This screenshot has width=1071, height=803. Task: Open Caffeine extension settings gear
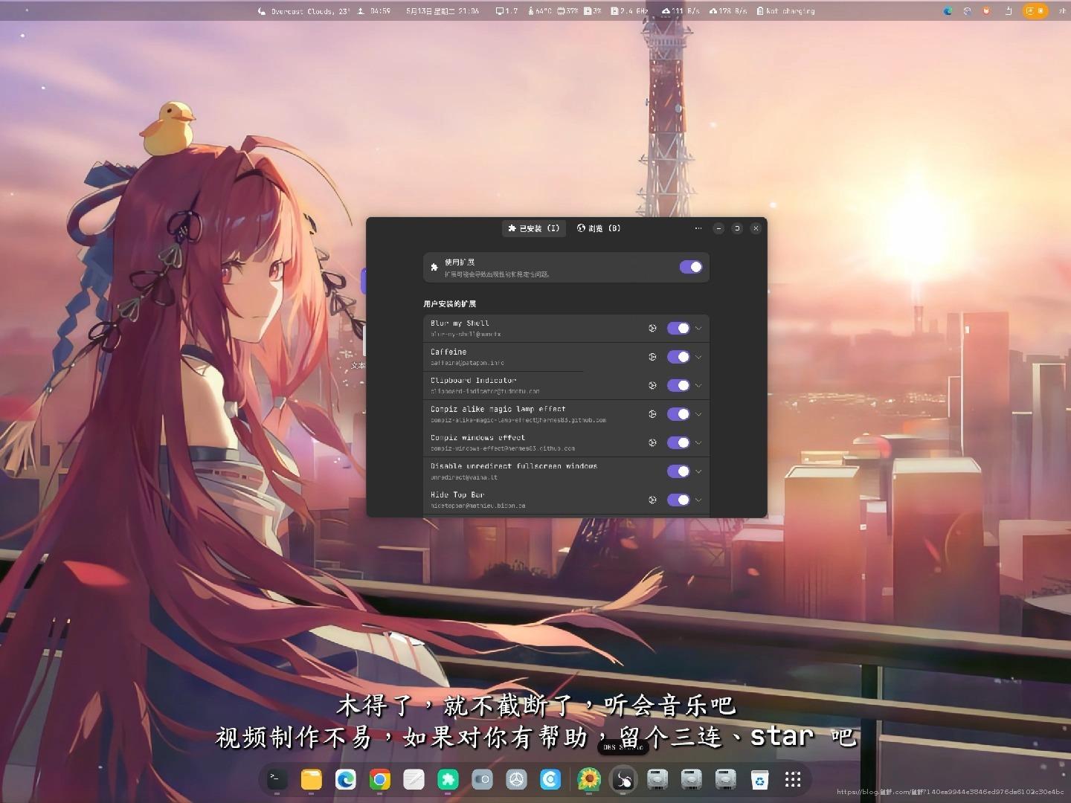tap(652, 357)
